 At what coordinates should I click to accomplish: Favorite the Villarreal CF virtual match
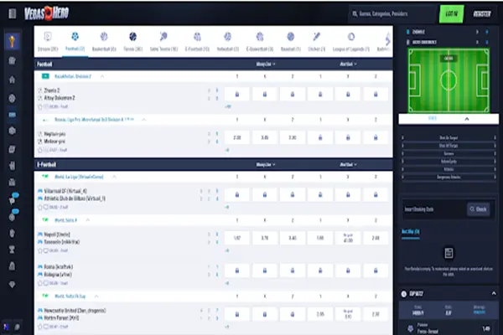pyautogui.click(x=40, y=208)
